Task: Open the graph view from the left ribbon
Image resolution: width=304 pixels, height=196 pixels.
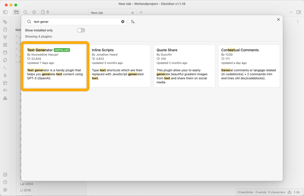Action: pyautogui.click(x=5, y=37)
